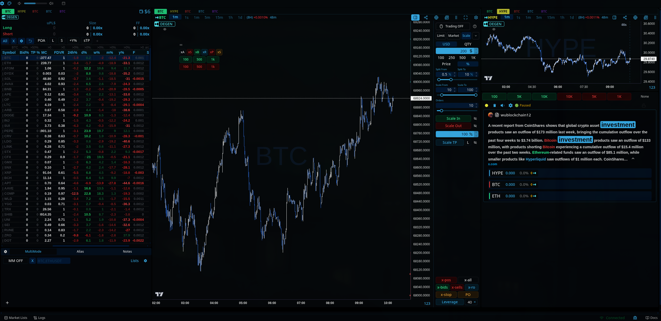Image resolution: width=661 pixels, height=321 pixels.
Task: Click the Leverage value field showing 40
Action: click(x=471, y=302)
